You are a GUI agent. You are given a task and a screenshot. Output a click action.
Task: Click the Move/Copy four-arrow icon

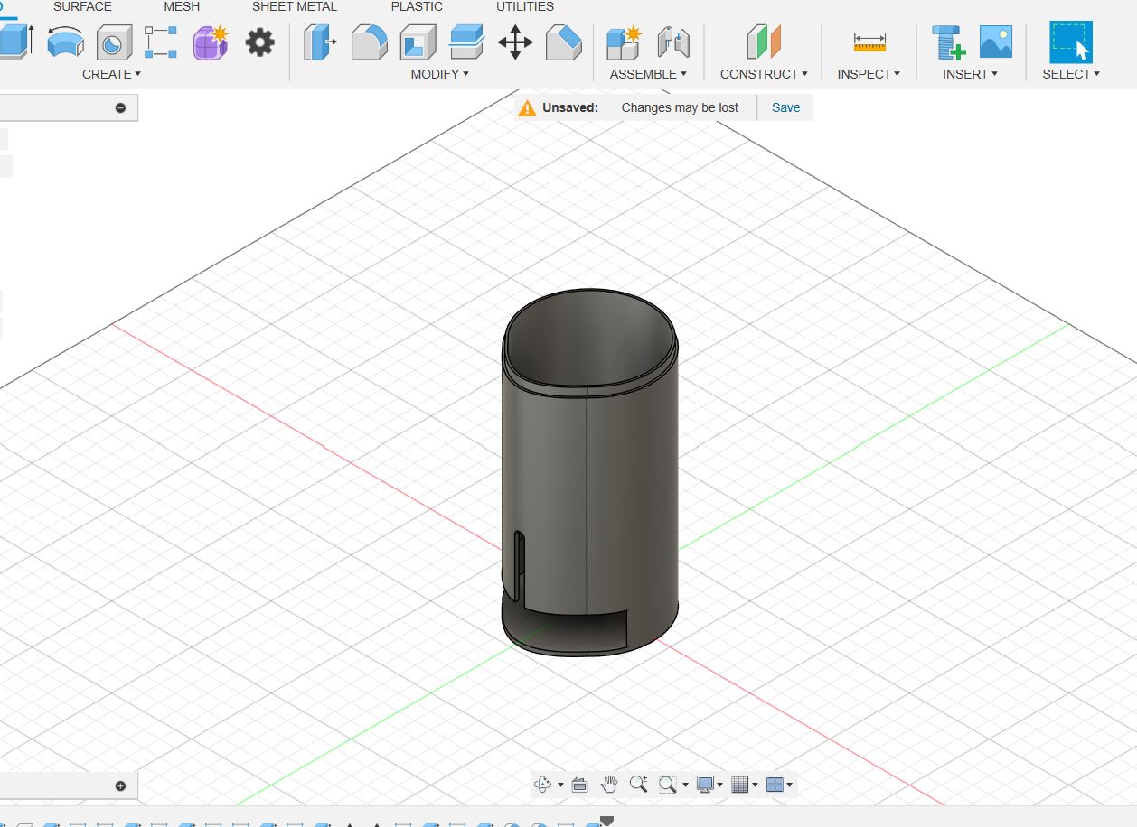(x=515, y=42)
